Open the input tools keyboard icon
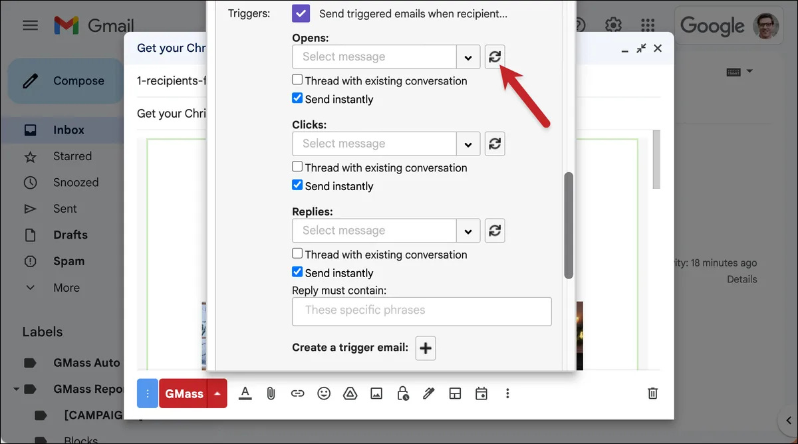Image resolution: width=798 pixels, height=444 pixels. point(733,72)
